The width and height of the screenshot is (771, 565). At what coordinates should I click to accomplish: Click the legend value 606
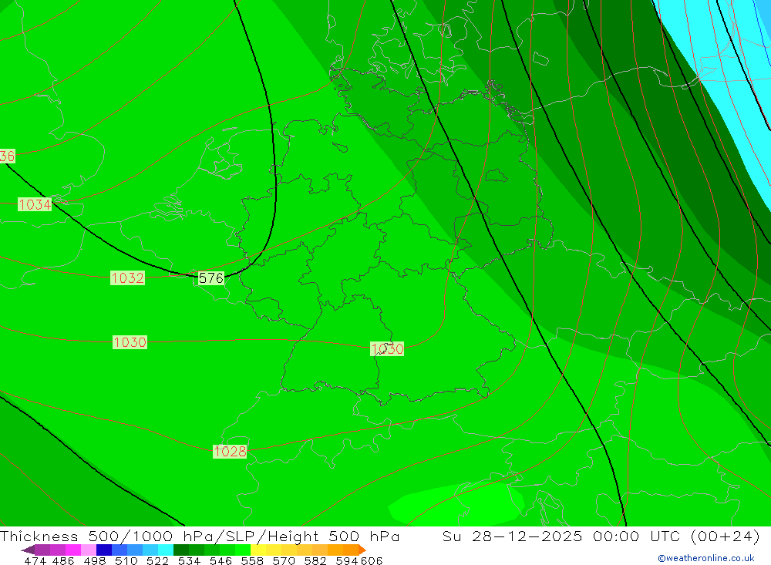click(372, 561)
